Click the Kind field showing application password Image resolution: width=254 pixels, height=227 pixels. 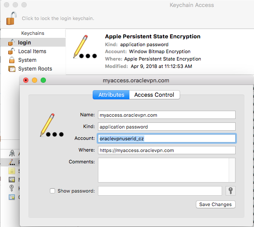point(167,127)
